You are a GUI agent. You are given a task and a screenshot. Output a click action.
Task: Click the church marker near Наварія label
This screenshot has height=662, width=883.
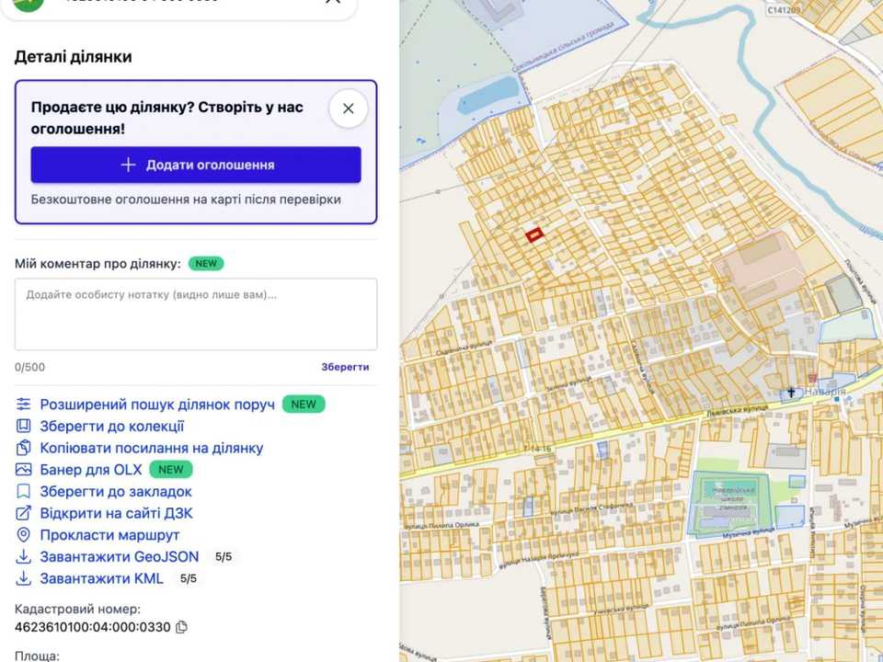(x=791, y=393)
